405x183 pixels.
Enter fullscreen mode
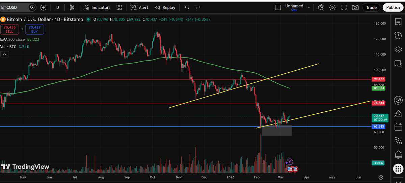point(344,7)
